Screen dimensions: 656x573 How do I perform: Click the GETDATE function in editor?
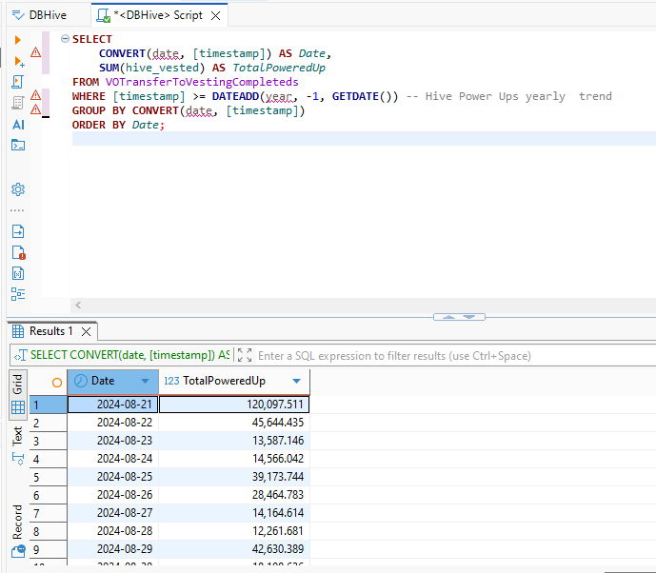[x=355, y=96]
